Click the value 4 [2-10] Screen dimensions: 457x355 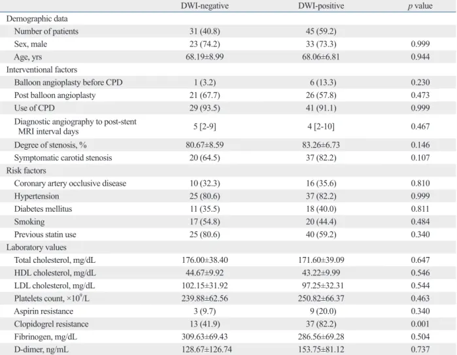(x=321, y=126)
